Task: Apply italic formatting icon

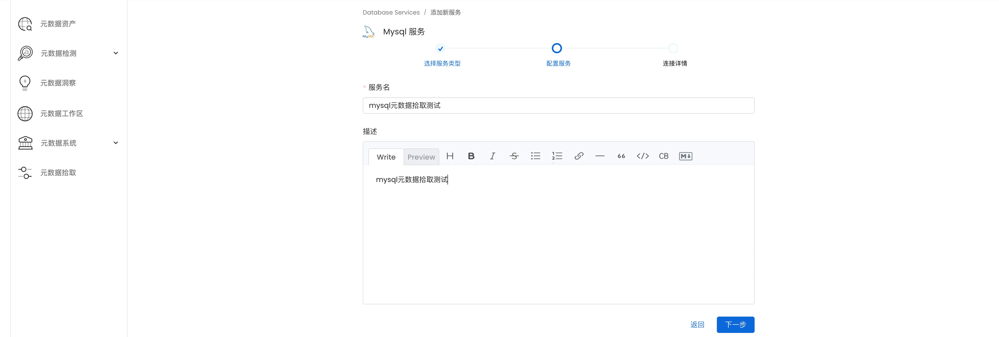Action: point(493,156)
